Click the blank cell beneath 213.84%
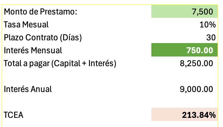 (x=184, y=124)
